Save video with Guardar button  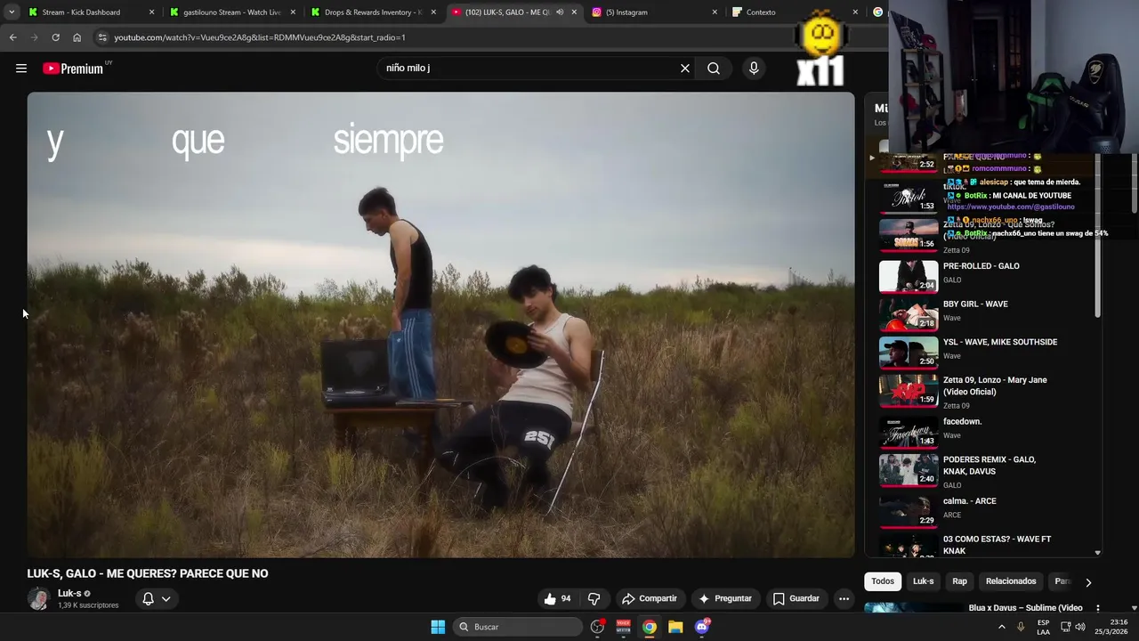point(796,598)
